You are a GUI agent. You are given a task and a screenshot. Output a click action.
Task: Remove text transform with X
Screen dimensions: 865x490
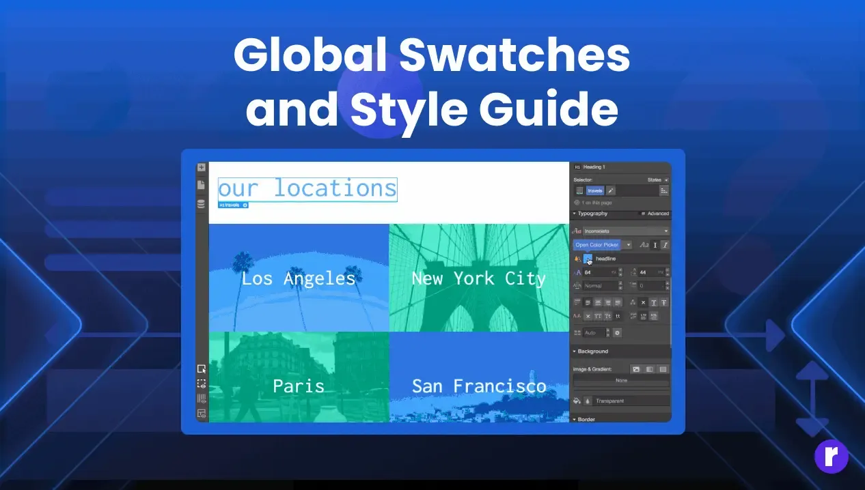pos(588,316)
